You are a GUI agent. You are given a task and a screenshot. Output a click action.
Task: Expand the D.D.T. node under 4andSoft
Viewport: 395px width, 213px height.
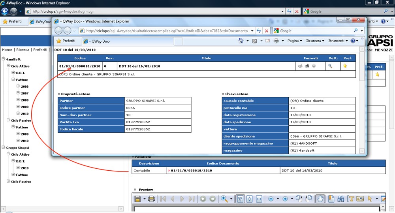[x=13, y=73]
